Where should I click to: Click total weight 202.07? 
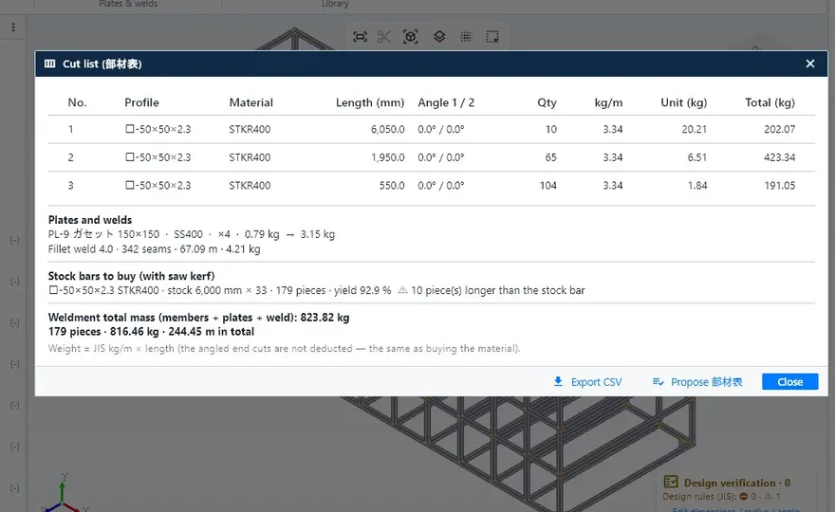click(x=779, y=129)
